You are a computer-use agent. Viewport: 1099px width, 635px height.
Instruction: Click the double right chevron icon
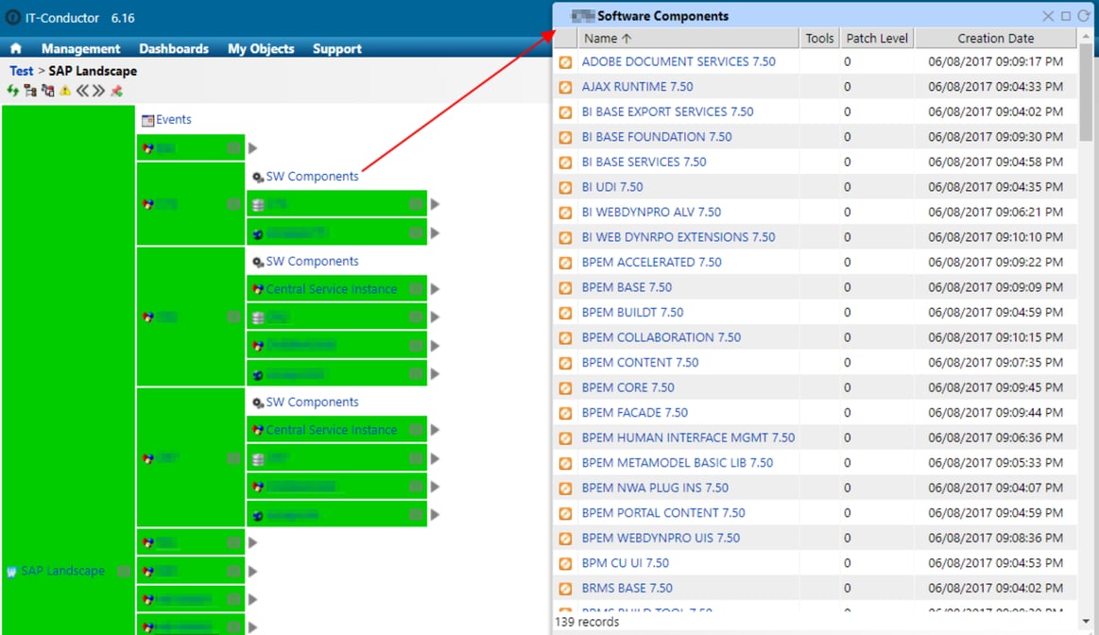tap(99, 91)
